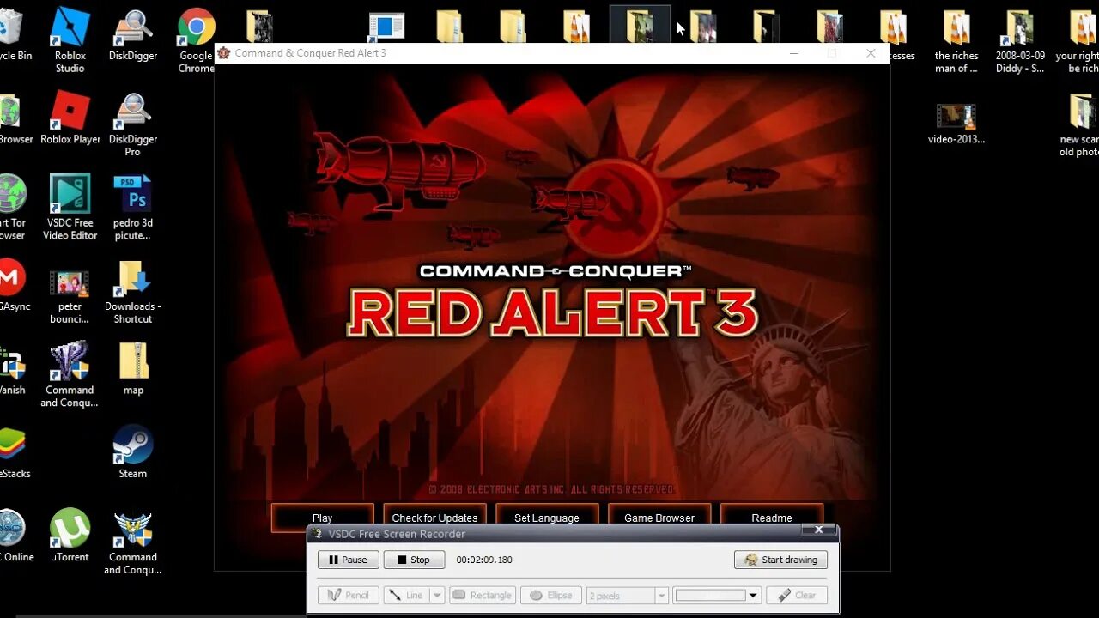Click the recording timer 00:02:09.180
This screenshot has height=618, width=1099.
click(x=484, y=560)
